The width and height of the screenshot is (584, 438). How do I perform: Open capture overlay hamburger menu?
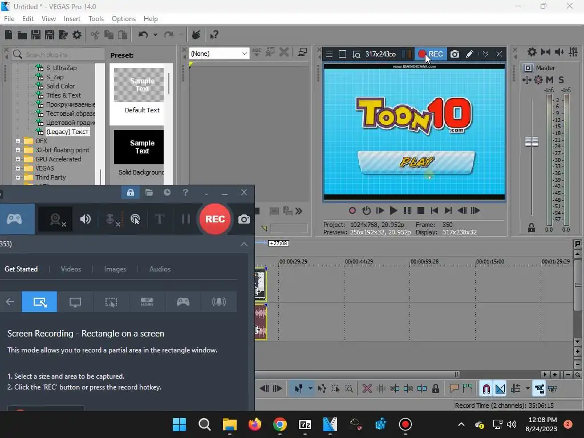pyautogui.click(x=329, y=54)
